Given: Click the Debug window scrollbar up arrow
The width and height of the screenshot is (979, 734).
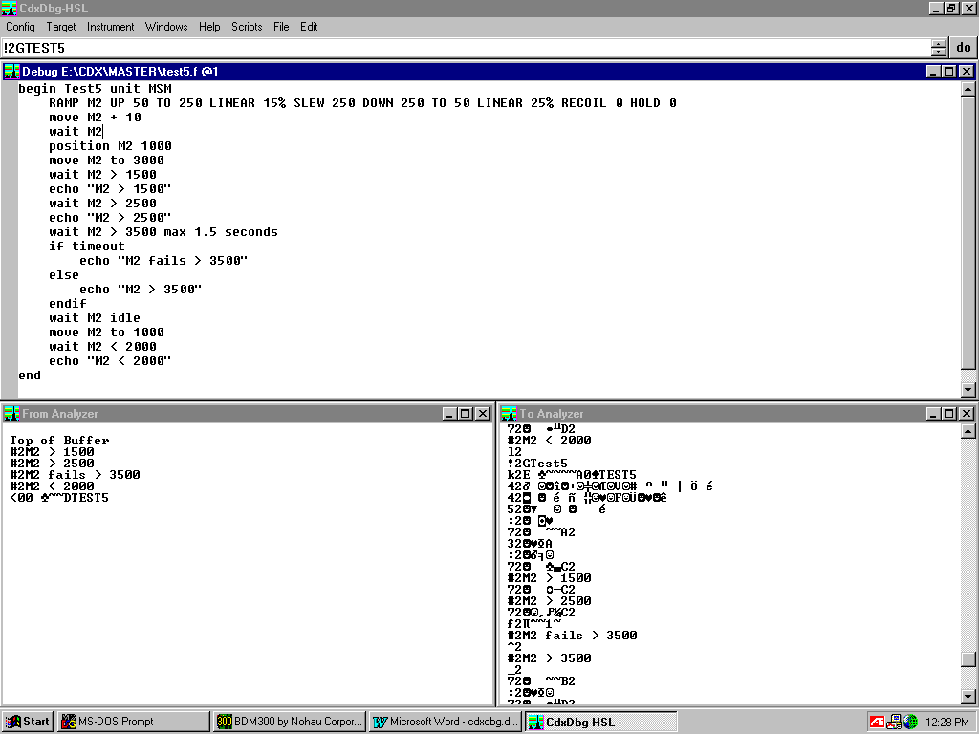Looking at the screenshot, I should 968,89.
